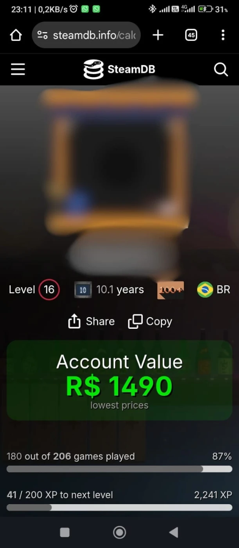Tap the Account Value R$ 1490 box
This screenshot has width=239, height=548.
tap(119, 380)
